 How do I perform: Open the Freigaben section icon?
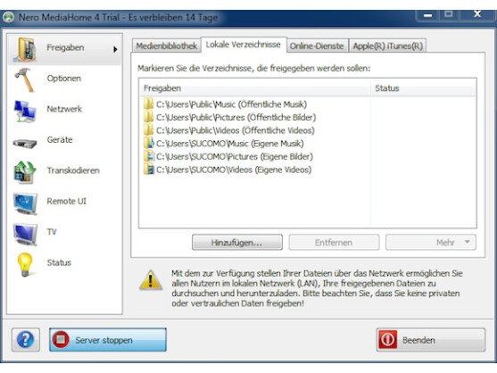[x=25, y=49]
